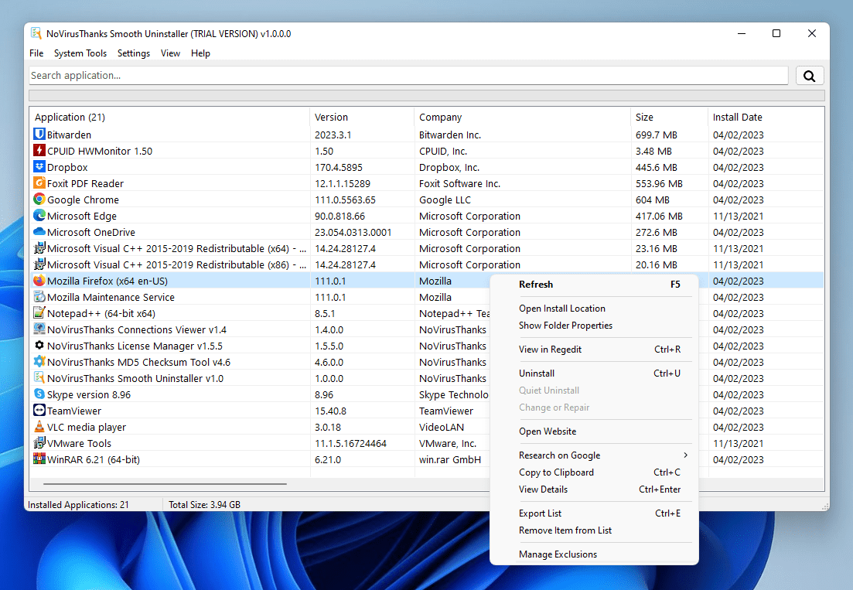853x590 pixels.
Task: Open the System Tools menu
Action: (x=80, y=53)
